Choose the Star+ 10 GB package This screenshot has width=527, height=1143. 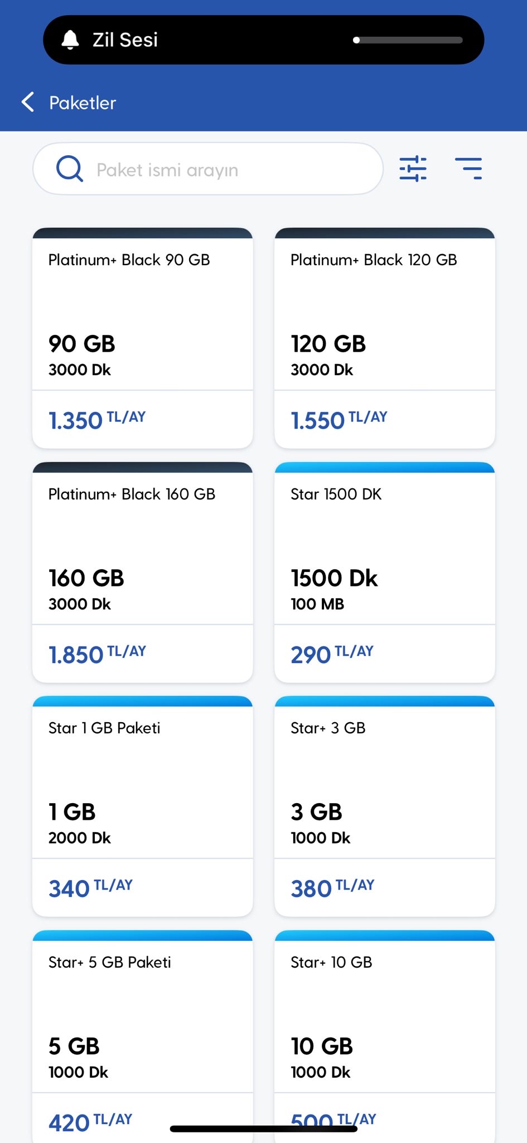pos(385,1036)
